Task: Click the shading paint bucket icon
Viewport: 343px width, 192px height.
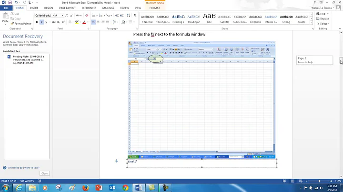Action: (123, 22)
